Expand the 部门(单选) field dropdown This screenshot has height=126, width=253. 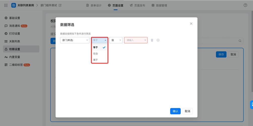pos(75,40)
